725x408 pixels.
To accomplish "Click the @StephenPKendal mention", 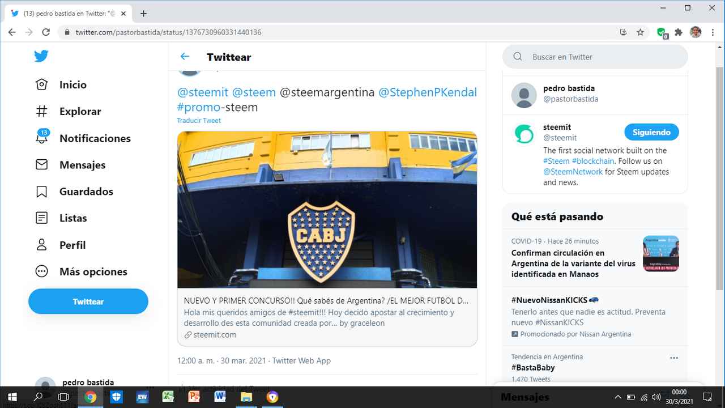I will click(x=427, y=92).
